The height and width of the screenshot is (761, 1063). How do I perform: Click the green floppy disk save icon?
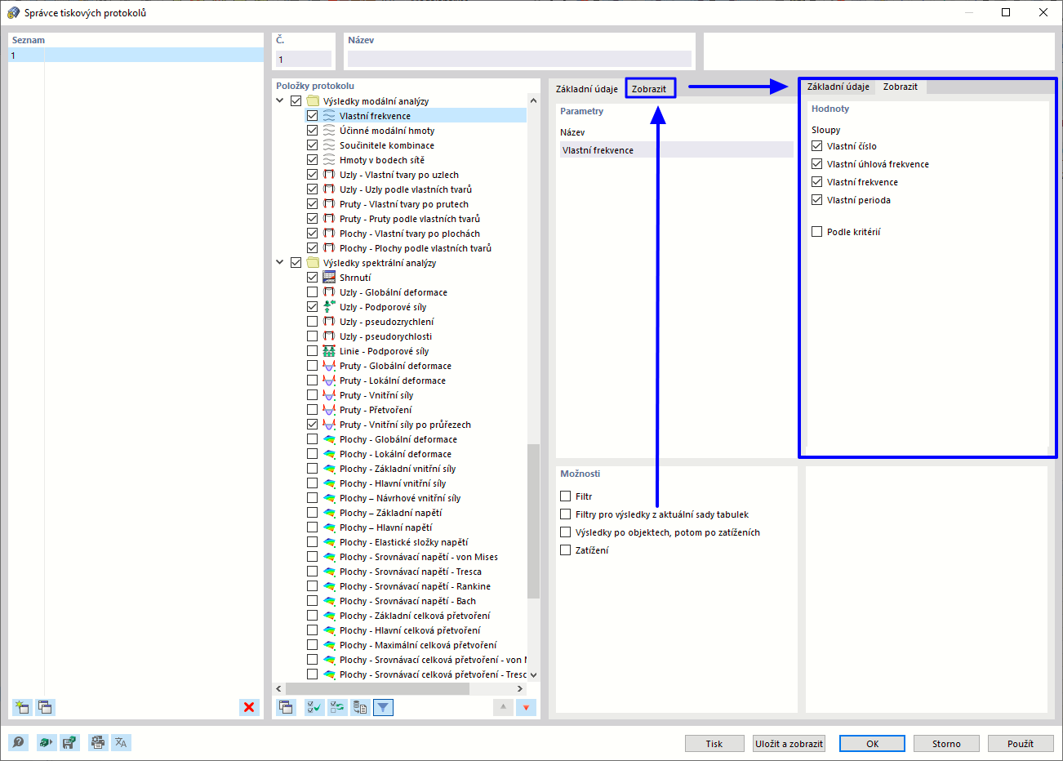point(69,742)
